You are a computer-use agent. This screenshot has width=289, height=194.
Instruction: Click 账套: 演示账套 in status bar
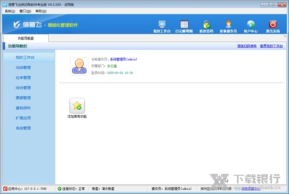103,189
